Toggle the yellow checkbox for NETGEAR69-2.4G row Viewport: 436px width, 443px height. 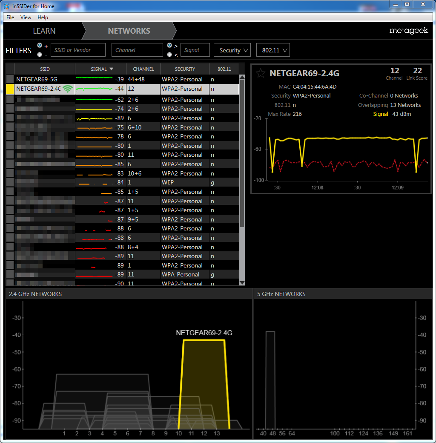click(10, 89)
